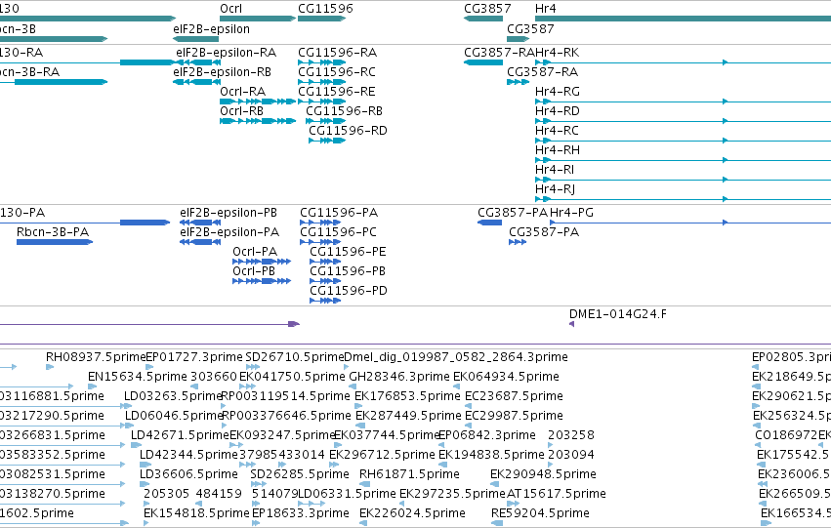Click the DME1-014G24.F feature label
Viewport: 831px width, 528px height.
tap(618, 314)
